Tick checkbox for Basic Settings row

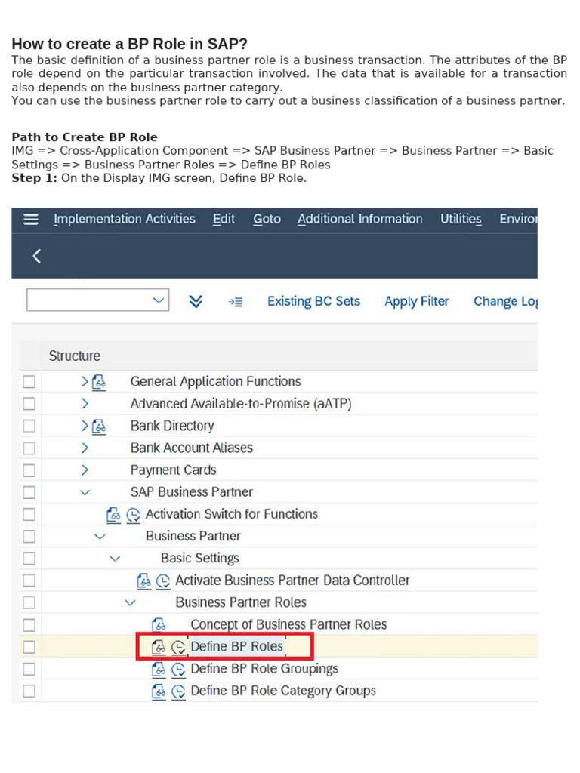coord(29,559)
